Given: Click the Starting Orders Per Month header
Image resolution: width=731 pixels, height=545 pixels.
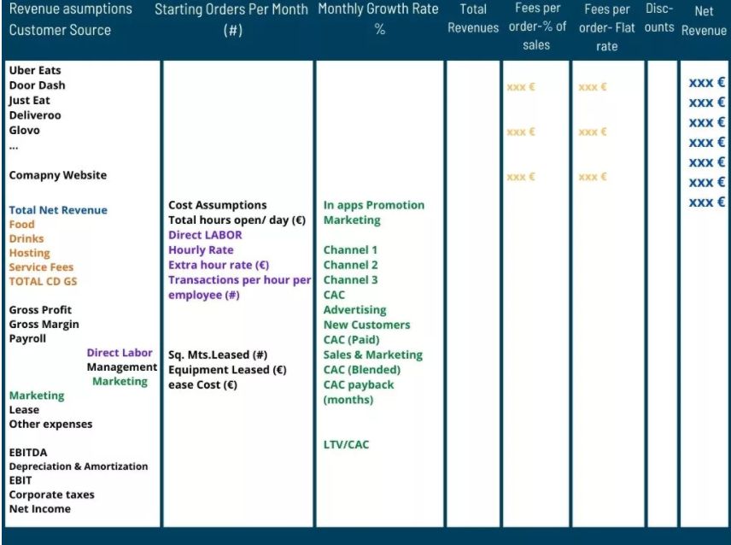Looking at the screenshot, I should pos(233,20).
